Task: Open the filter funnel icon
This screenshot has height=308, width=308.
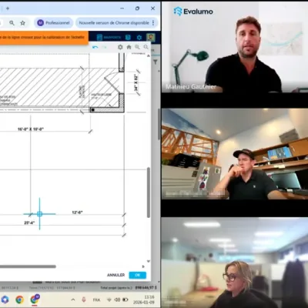Action: [156, 62]
